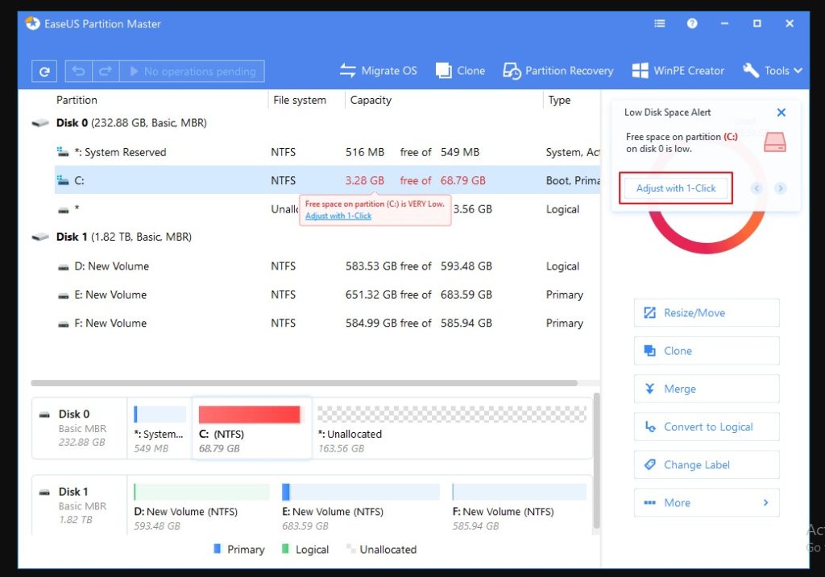Click Change Label for the selected partition

click(x=706, y=464)
